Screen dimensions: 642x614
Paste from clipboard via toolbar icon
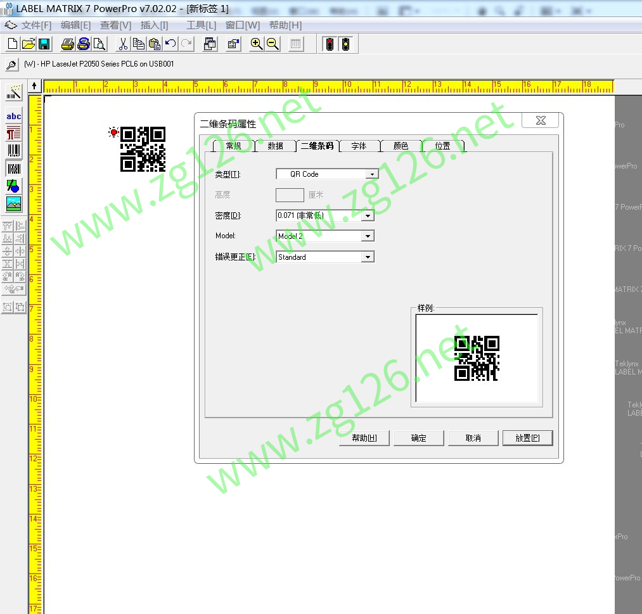pos(155,44)
